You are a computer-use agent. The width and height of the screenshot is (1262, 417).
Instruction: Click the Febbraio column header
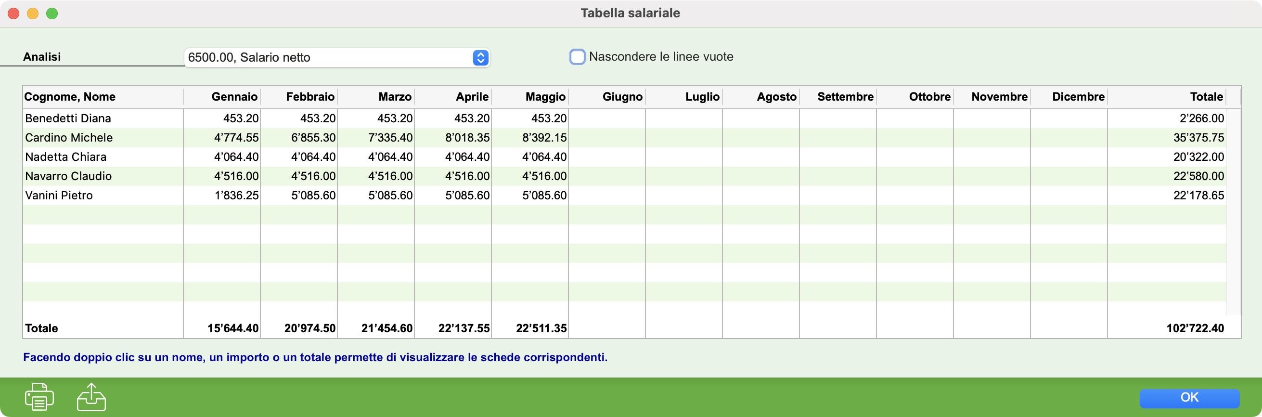coord(299,96)
